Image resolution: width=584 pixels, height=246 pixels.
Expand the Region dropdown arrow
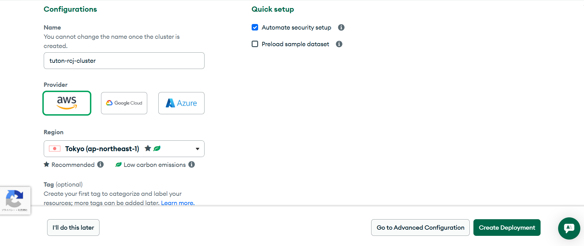coord(197,149)
